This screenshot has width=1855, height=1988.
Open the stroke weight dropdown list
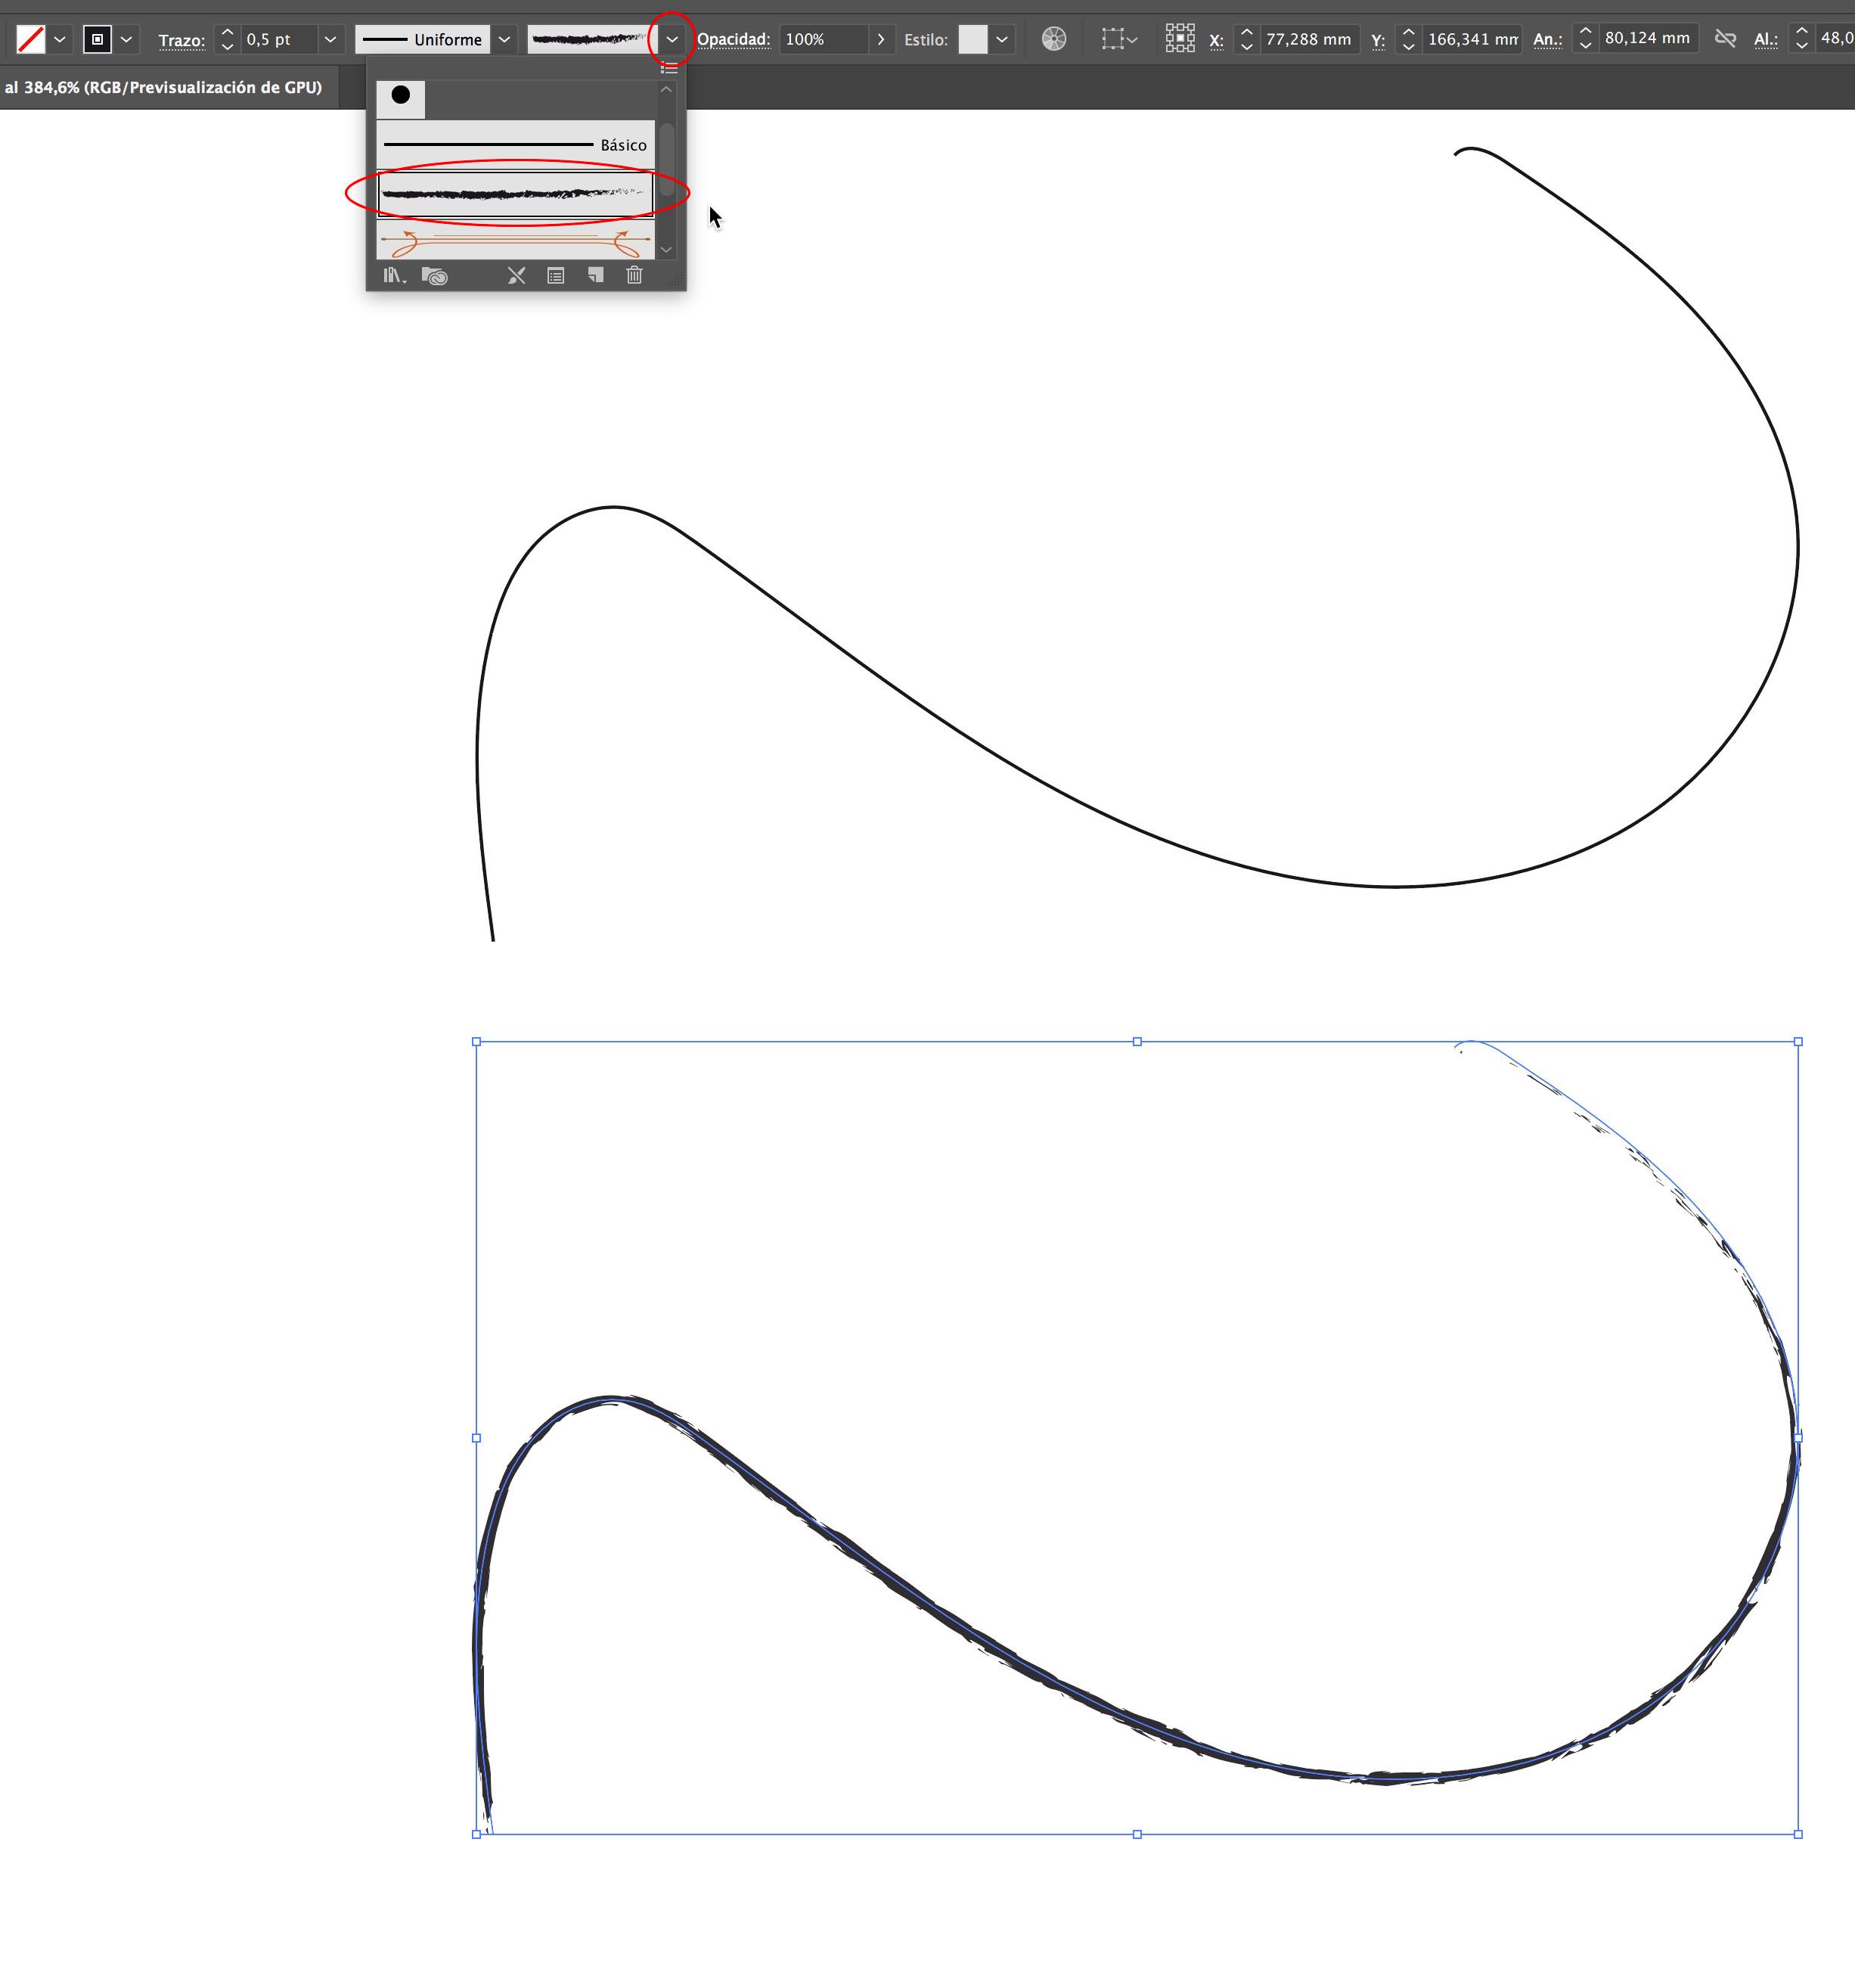tap(330, 39)
